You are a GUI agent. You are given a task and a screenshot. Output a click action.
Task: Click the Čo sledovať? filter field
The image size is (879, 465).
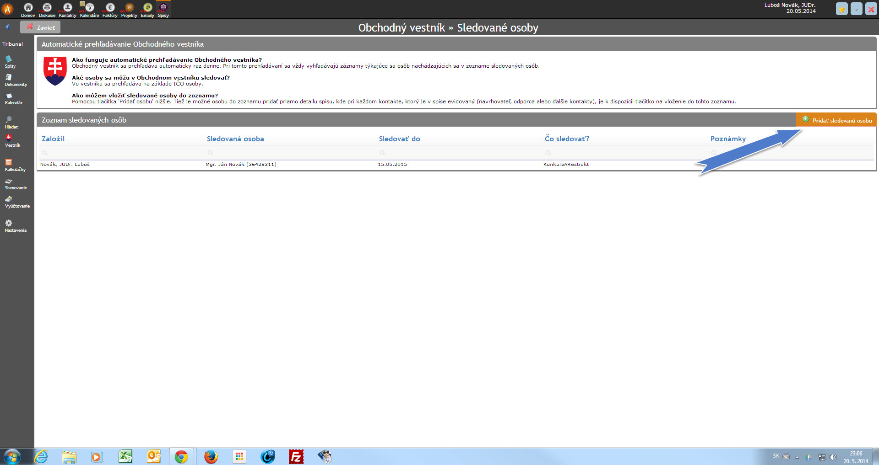625,153
